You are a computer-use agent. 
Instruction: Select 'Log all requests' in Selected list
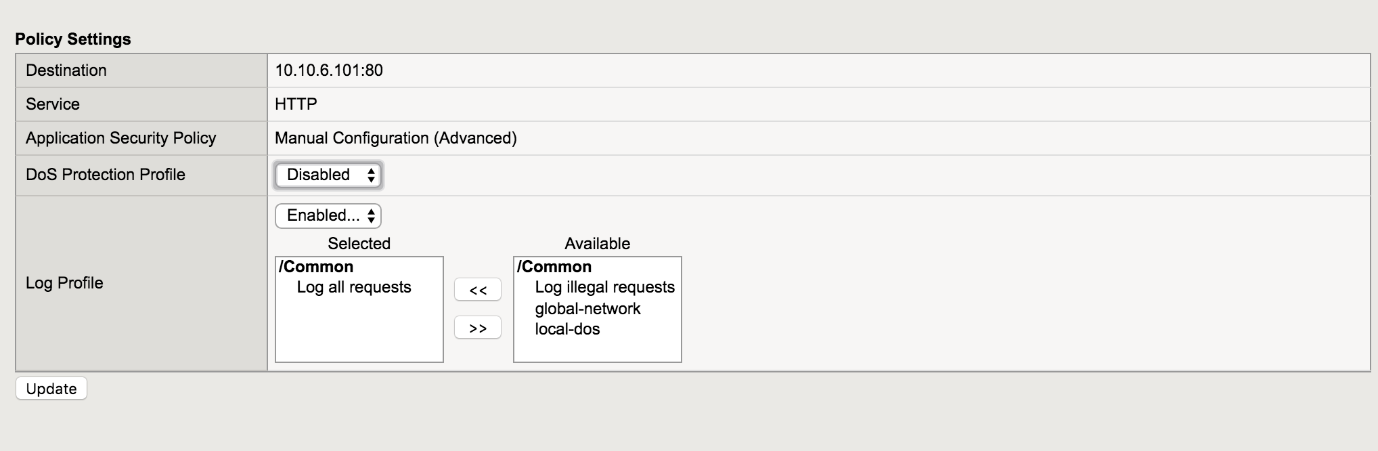[353, 287]
